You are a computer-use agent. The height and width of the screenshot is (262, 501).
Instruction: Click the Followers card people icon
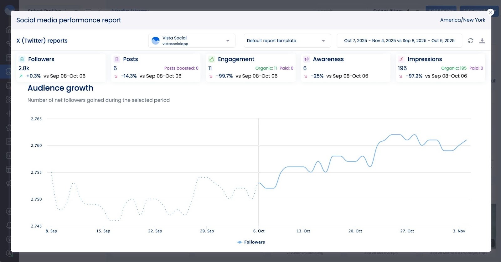[22, 59]
